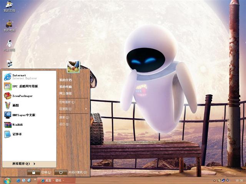
Task: Show hidden tray icons arrow
Action: pos(214,181)
